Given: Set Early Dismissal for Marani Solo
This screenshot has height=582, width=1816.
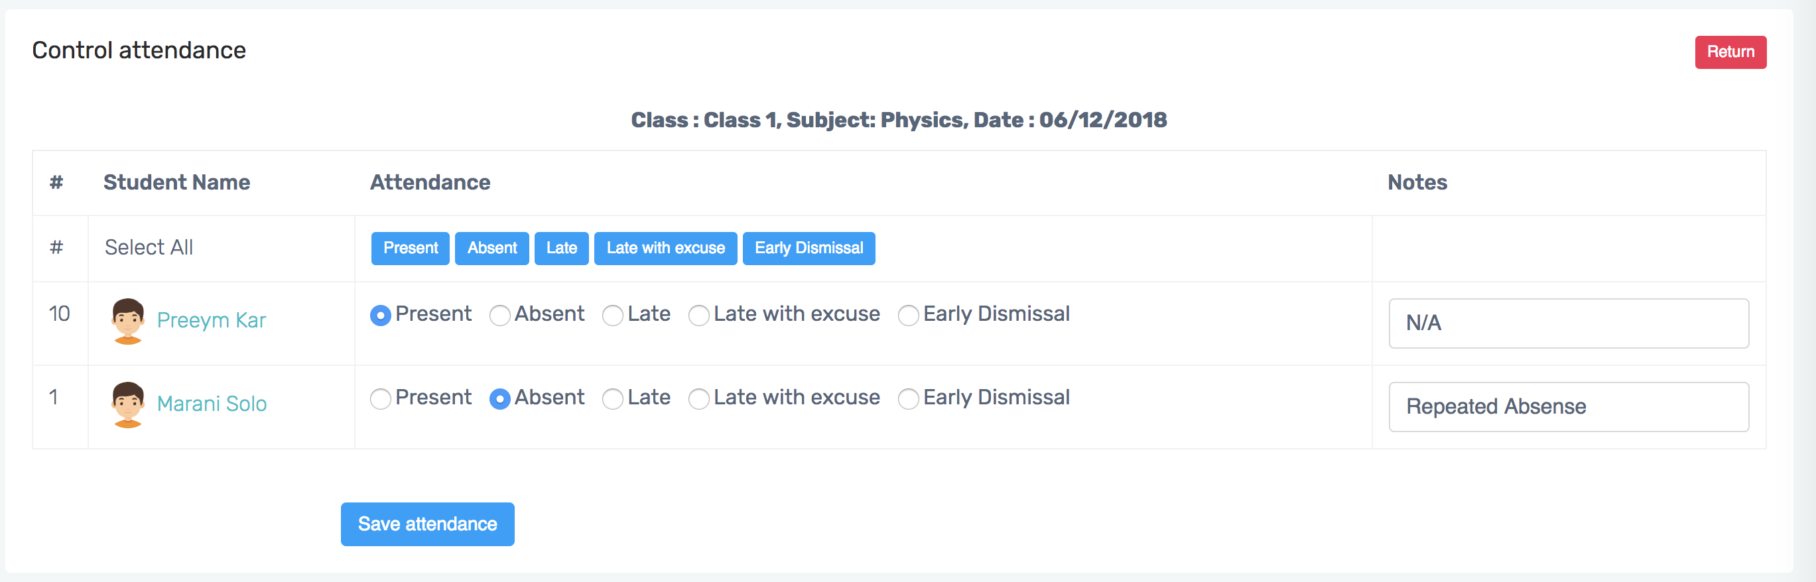Looking at the screenshot, I should 908,399.
